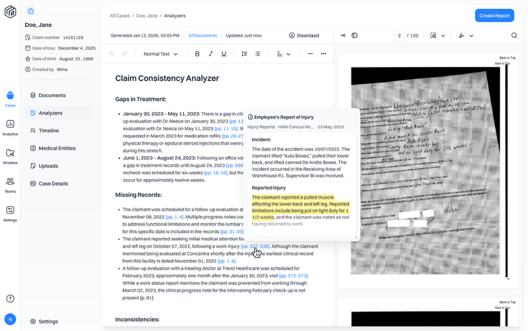Toggle italic formatting
This screenshot has width=528, height=331.
(210, 54)
